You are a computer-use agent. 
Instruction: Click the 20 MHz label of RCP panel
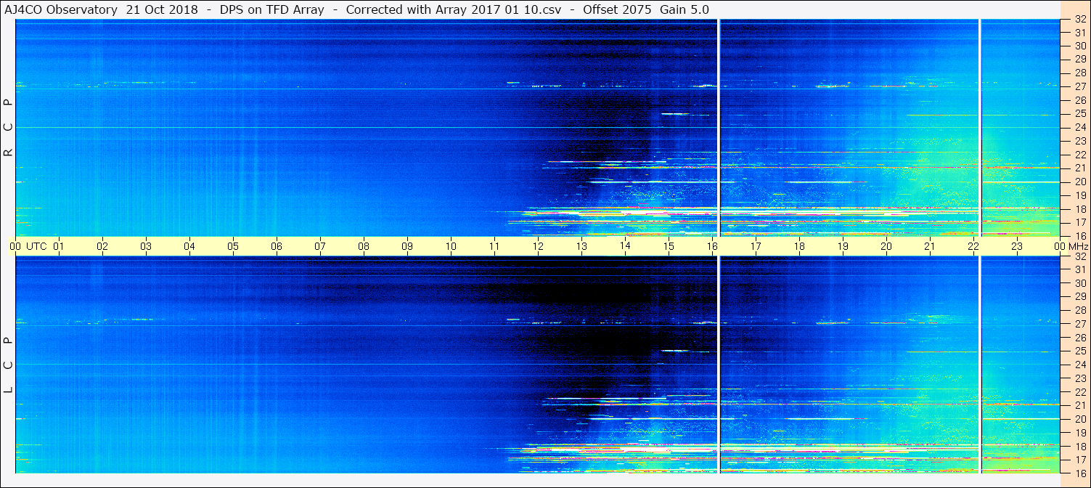1080,182
